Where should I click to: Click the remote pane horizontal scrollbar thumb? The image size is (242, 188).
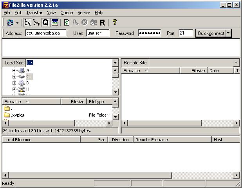tap(164, 123)
